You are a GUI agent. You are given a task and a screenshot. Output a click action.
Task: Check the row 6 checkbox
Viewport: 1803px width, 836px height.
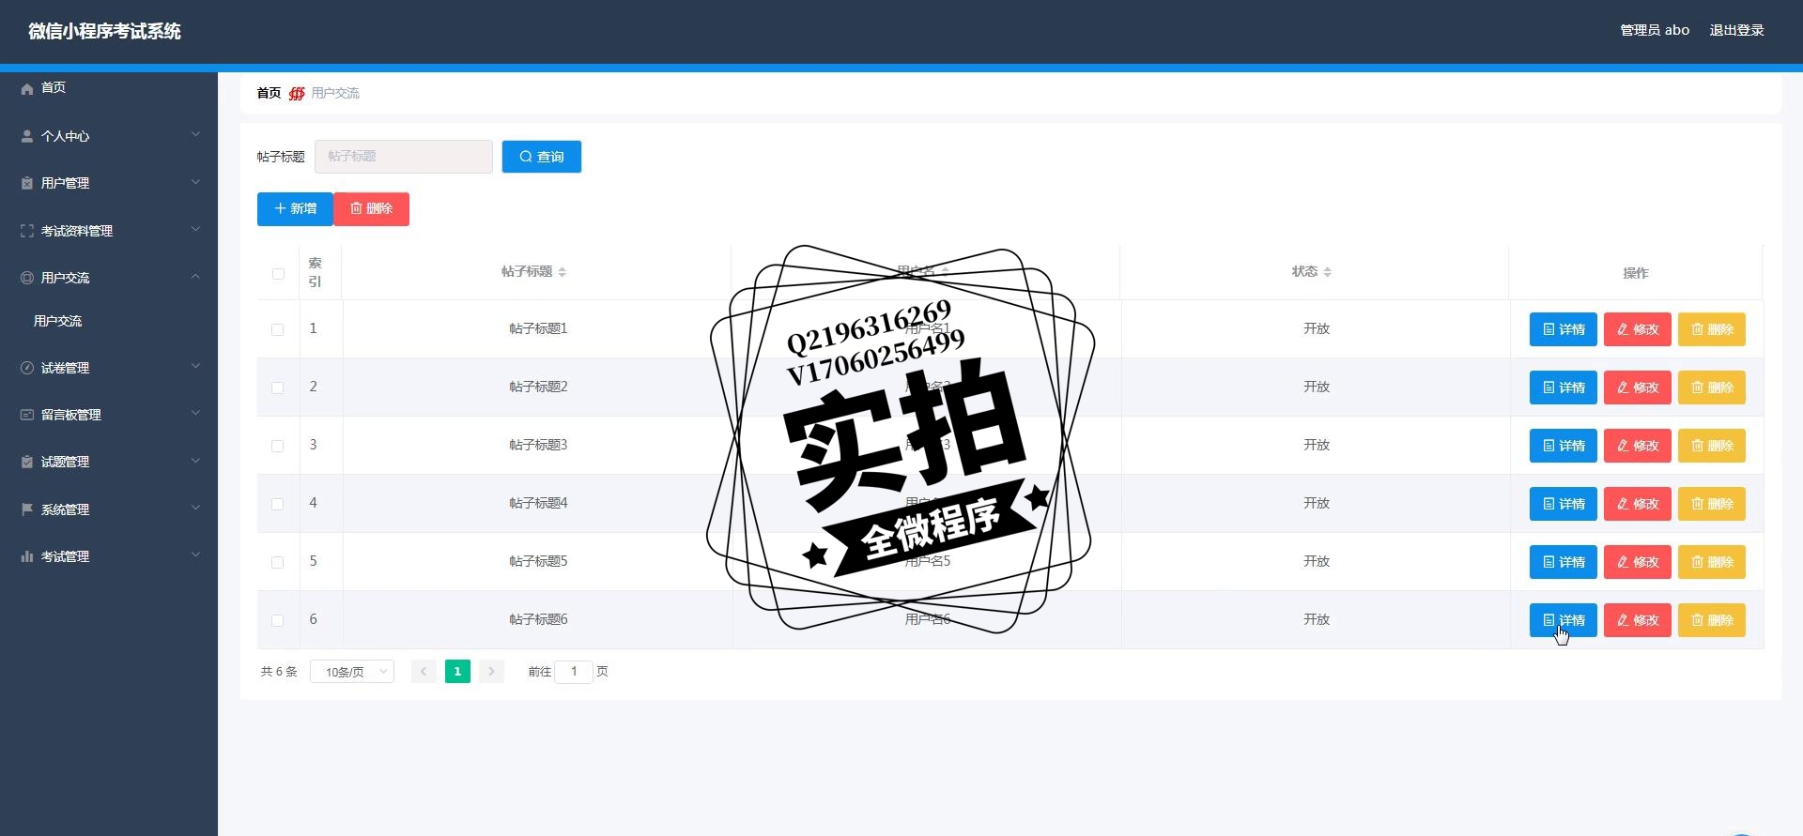tap(277, 621)
